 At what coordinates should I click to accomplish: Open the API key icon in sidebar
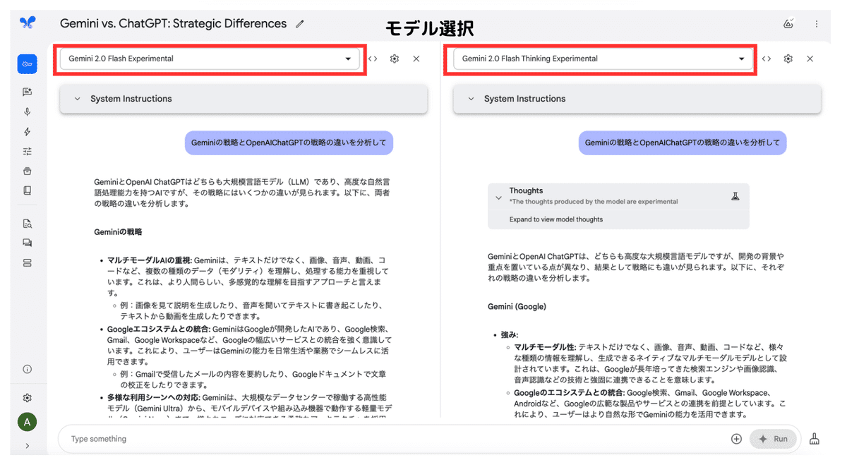[28, 64]
